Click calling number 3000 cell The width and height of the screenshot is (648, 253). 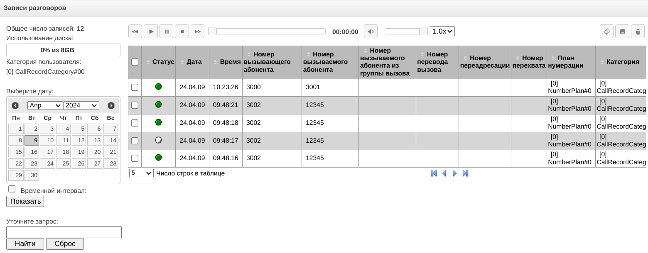[x=272, y=87]
